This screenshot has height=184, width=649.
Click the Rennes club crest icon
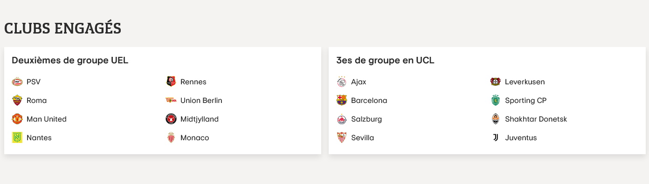click(x=171, y=82)
